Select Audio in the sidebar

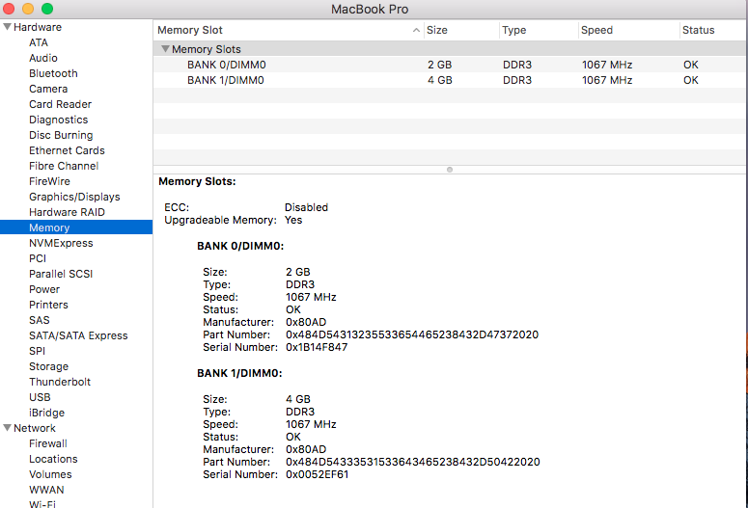[42, 58]
